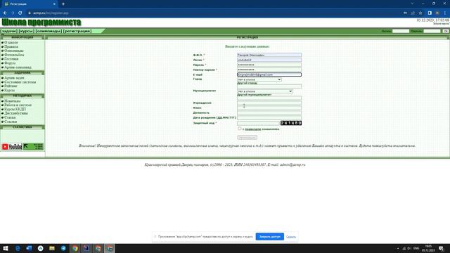Viewport: 450px width, 253px height.
Task: Close the Регистрация browser tab
Action: tap(55, 4)
